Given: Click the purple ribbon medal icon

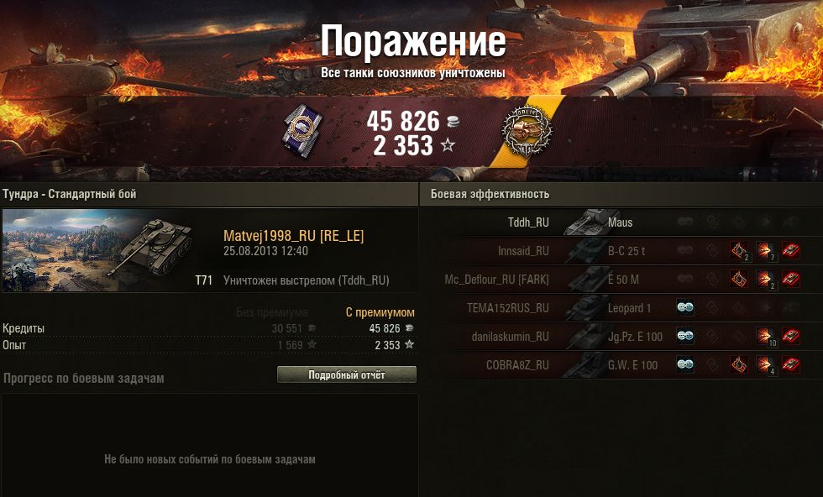Looking at the screenshot, I should pos(301,129).
